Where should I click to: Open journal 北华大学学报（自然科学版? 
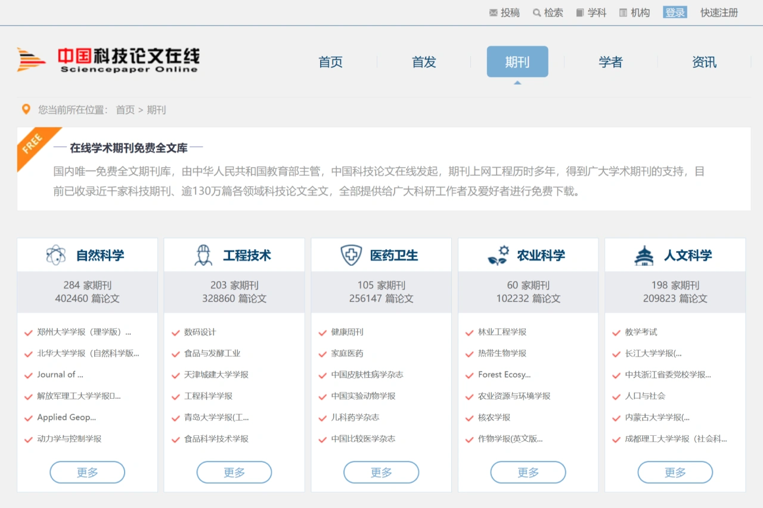[88, 353]
